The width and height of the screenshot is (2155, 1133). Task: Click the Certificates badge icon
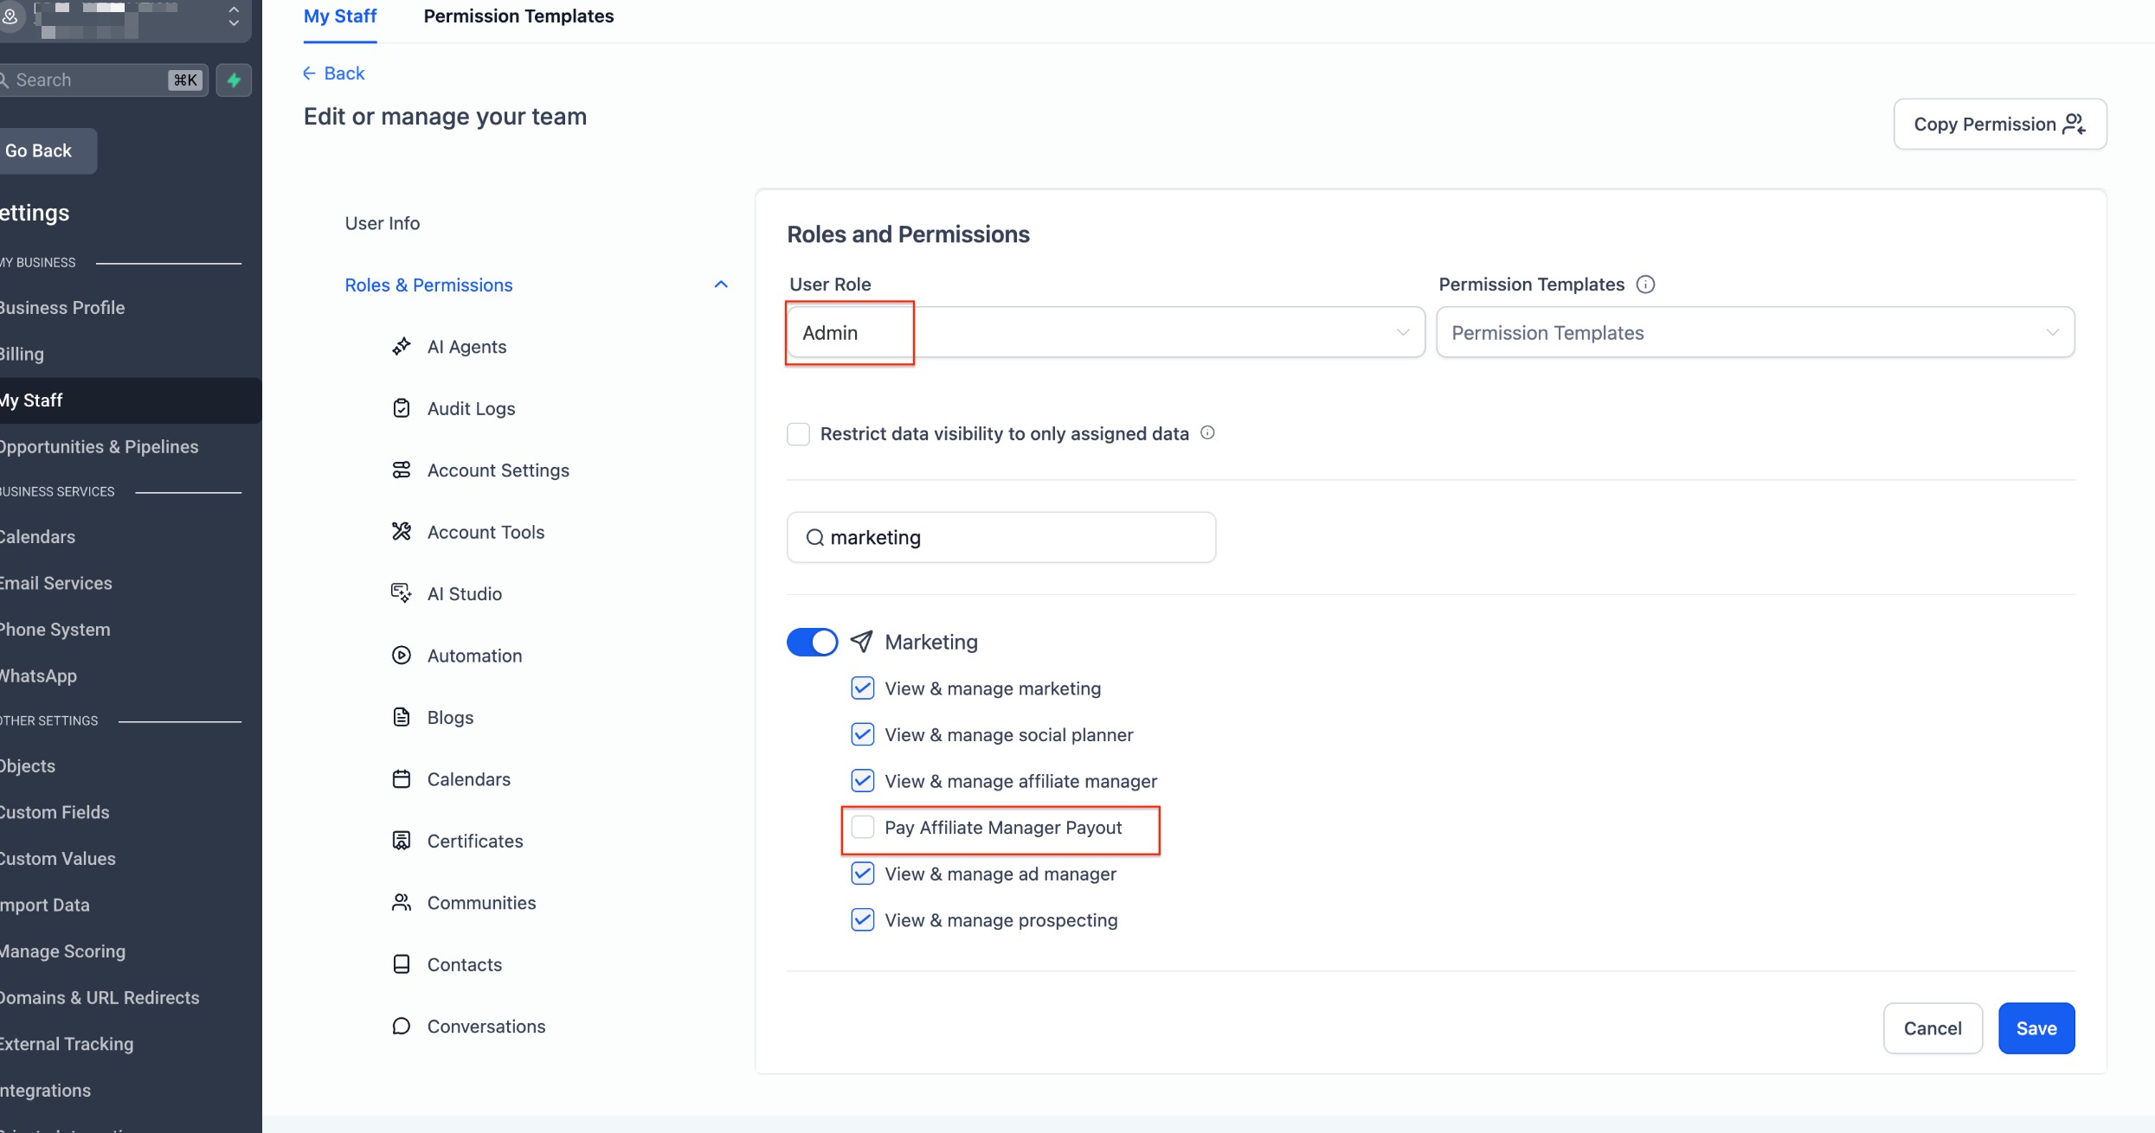(x=402, y=841)
